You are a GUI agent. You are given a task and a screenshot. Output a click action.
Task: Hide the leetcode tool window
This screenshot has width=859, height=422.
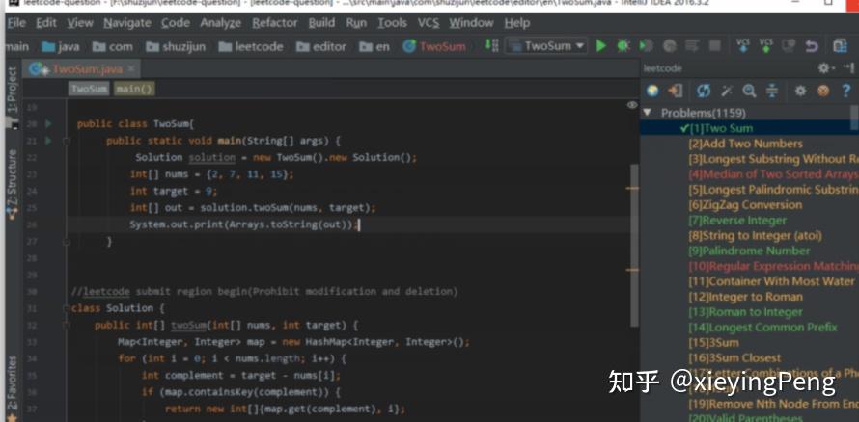(848, 67)
